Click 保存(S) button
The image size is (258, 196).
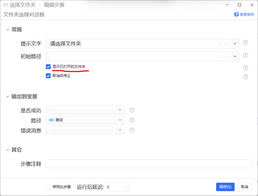pos(225,187)
